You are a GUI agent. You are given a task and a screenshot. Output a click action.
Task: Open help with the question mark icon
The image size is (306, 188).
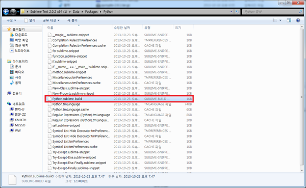[298, 20]
